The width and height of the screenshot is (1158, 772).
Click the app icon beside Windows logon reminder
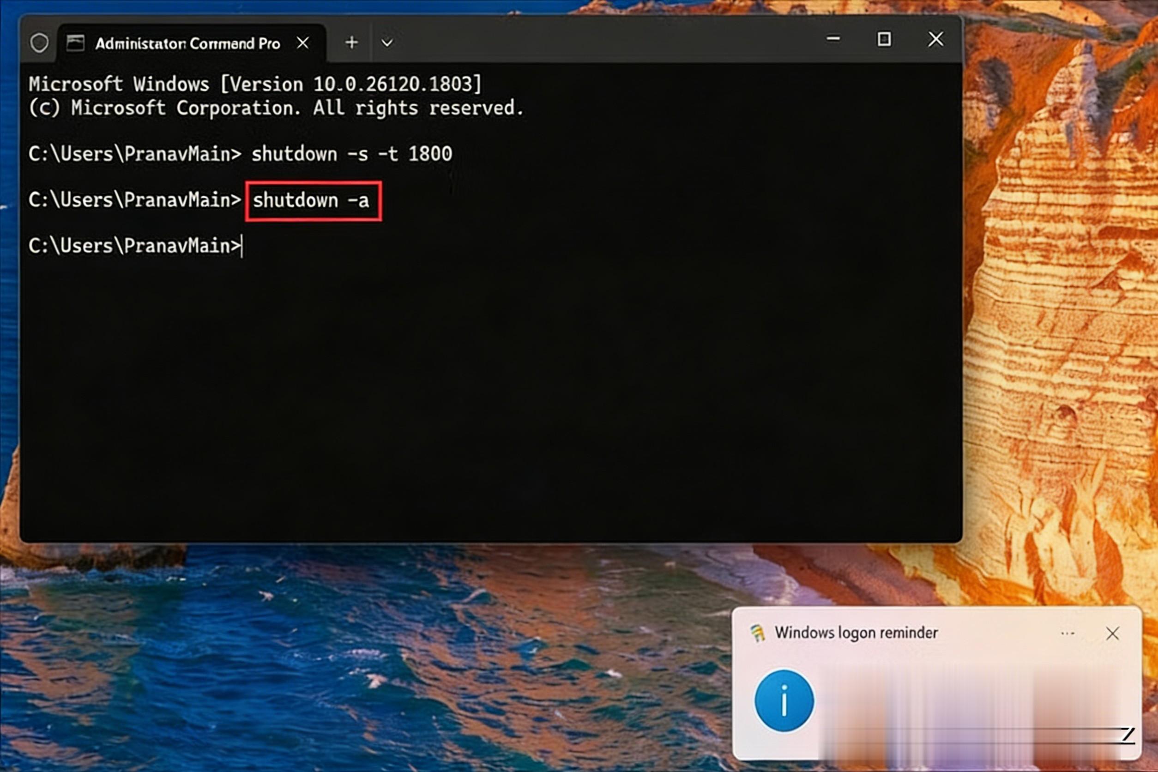click(x=757, y=633)
